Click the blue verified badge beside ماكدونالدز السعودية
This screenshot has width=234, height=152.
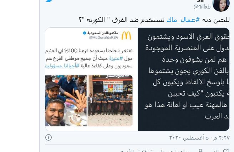coord(85,33)
